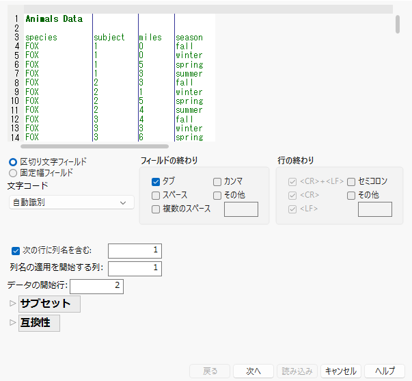Click spring value in preview line 6

pos(189,65)
